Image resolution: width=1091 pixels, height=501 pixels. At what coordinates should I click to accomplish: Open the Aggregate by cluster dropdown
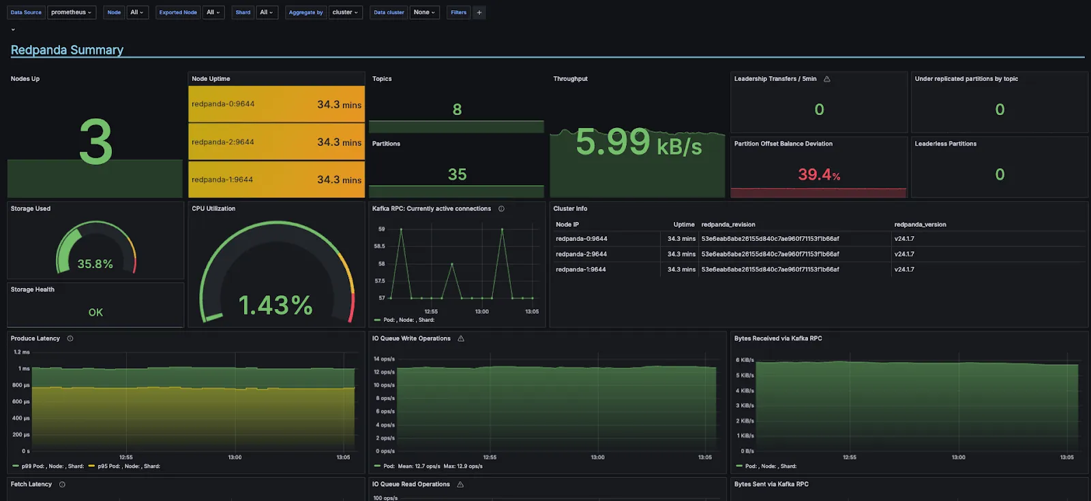tap(345, 12)
